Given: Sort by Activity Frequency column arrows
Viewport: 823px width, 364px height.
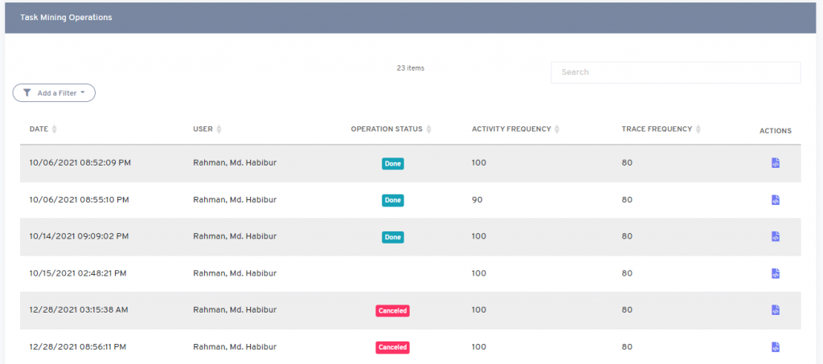Looking at the screenshot, I should coord(557,129).
